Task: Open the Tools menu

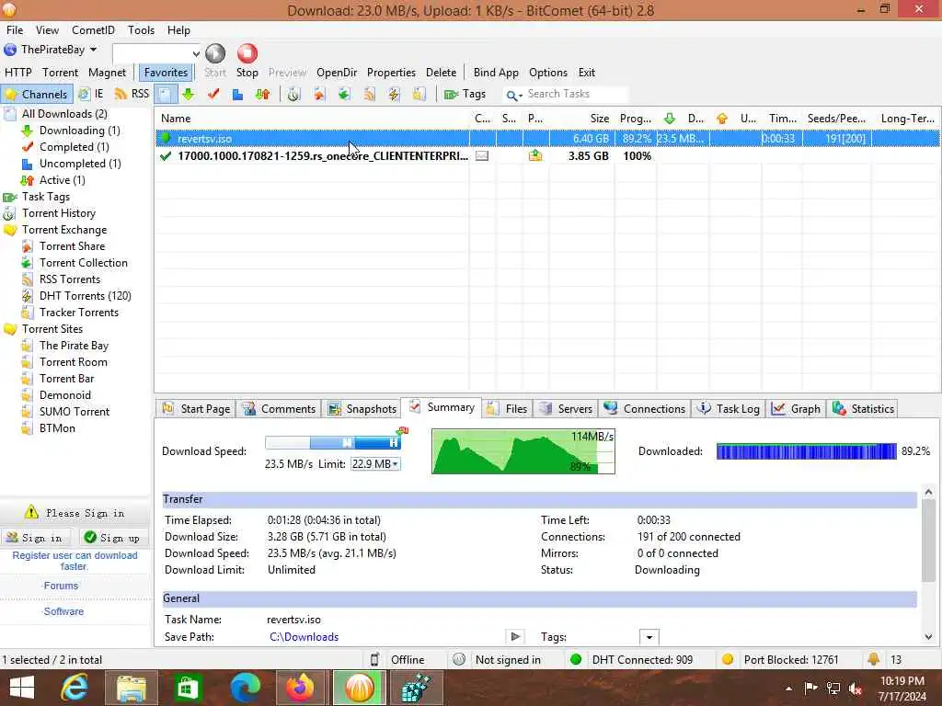Action: [141, 30]
